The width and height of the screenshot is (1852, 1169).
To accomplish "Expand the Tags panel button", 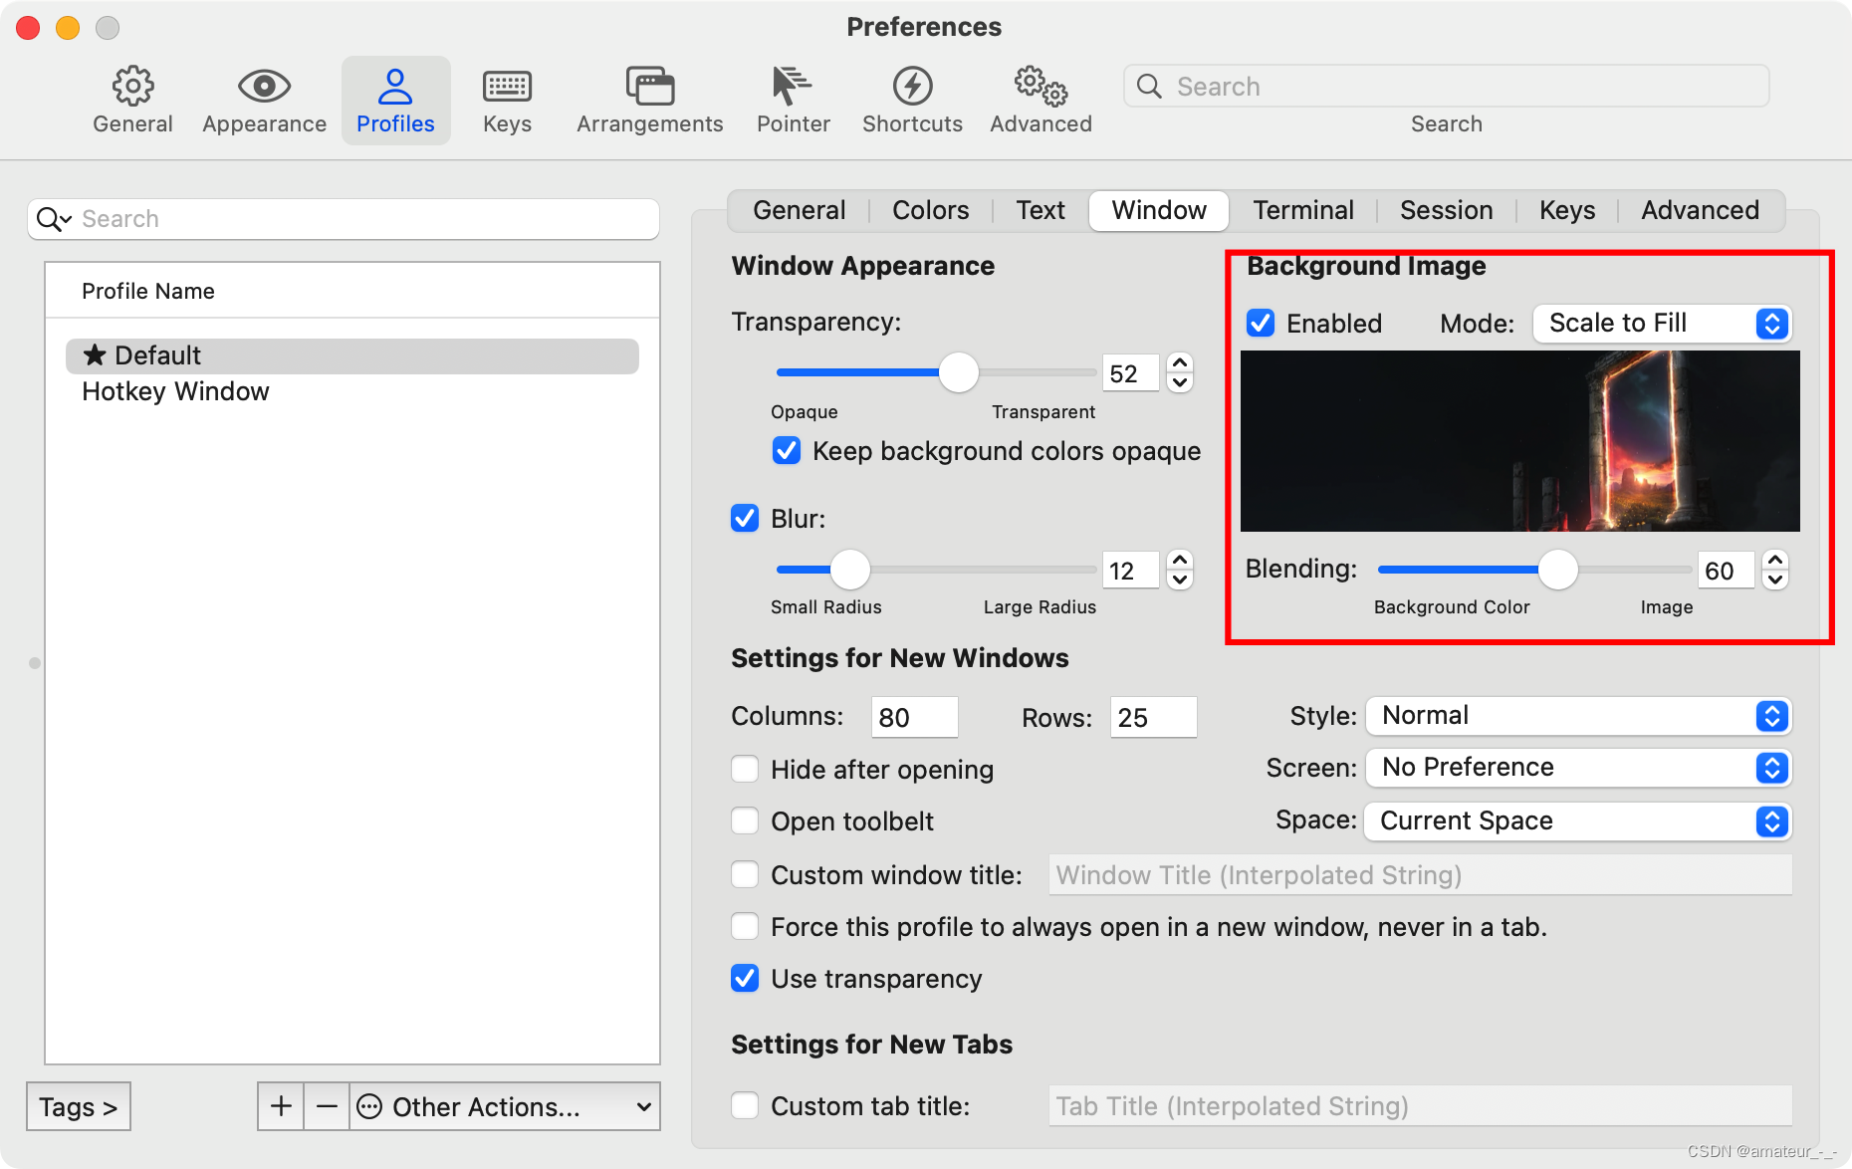I will tap(79, 1106).
